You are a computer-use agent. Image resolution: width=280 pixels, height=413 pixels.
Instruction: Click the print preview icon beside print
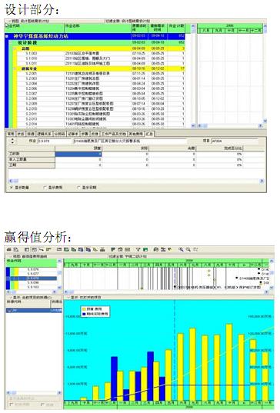15,249
